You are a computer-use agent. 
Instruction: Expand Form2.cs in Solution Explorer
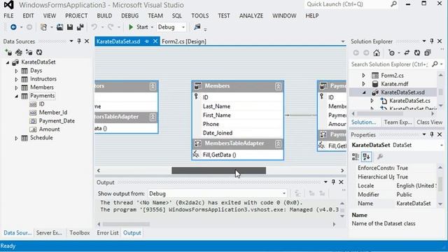pyautogui.click(x=363, y=76)
